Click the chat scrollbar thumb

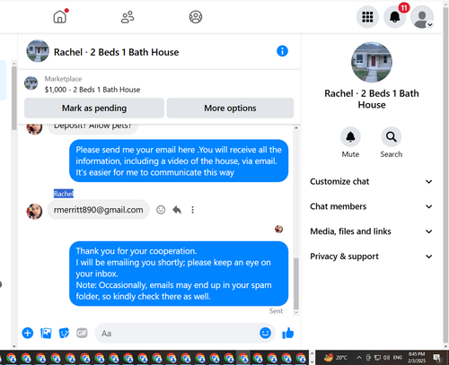coord(296,283)
